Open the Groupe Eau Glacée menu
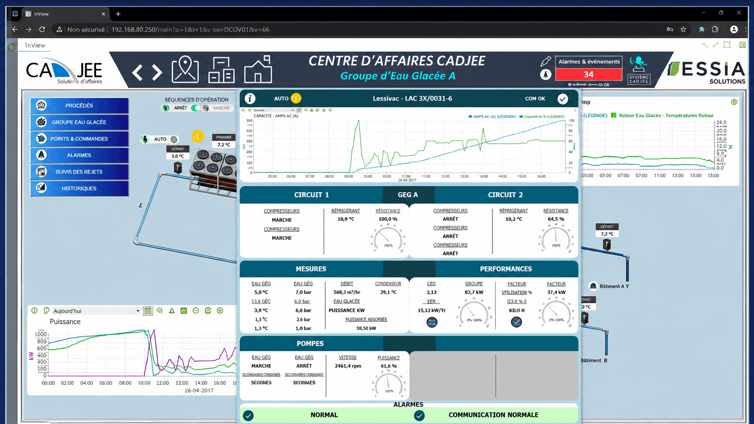 (x=79, y=122)
